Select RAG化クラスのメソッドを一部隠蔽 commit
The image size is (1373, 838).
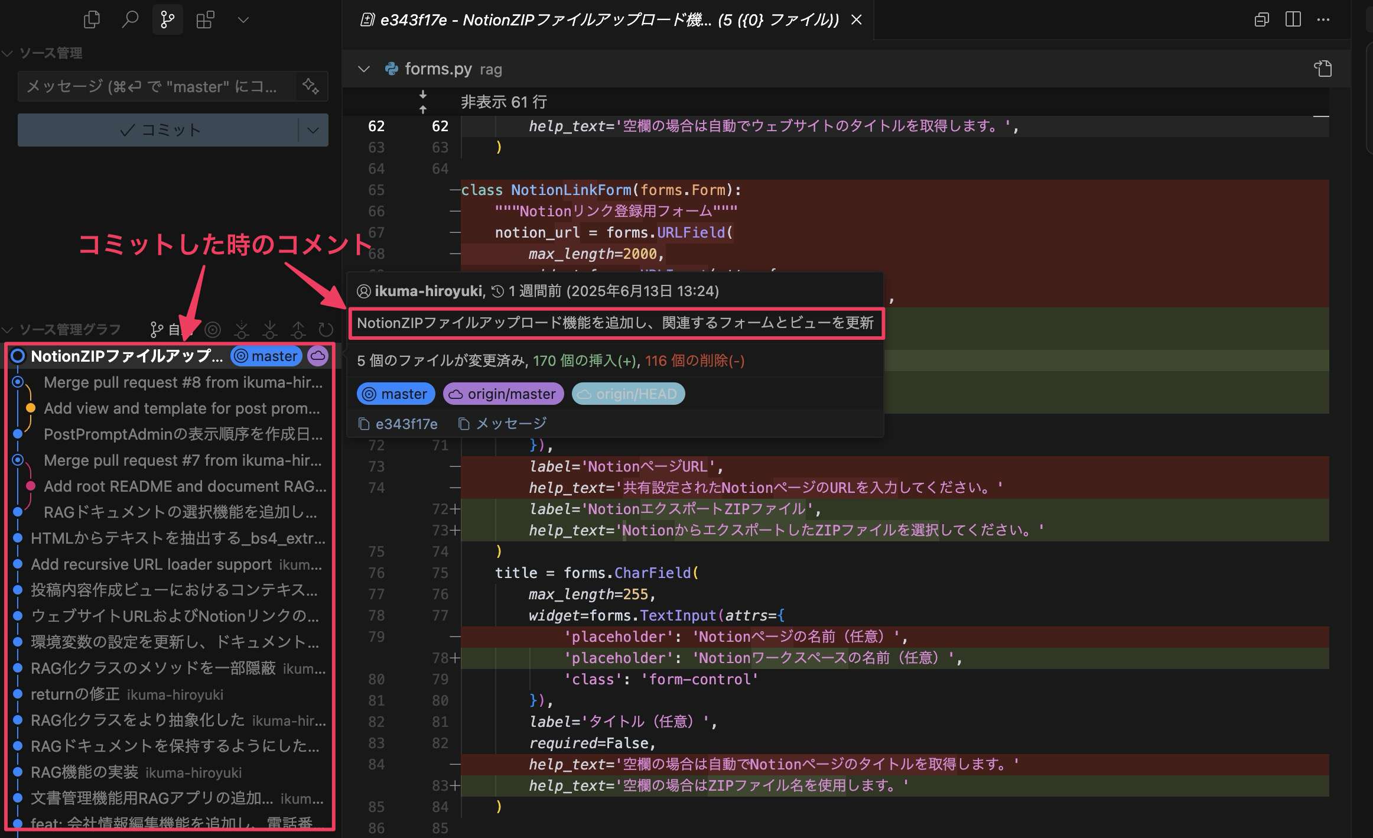point(170,668)
